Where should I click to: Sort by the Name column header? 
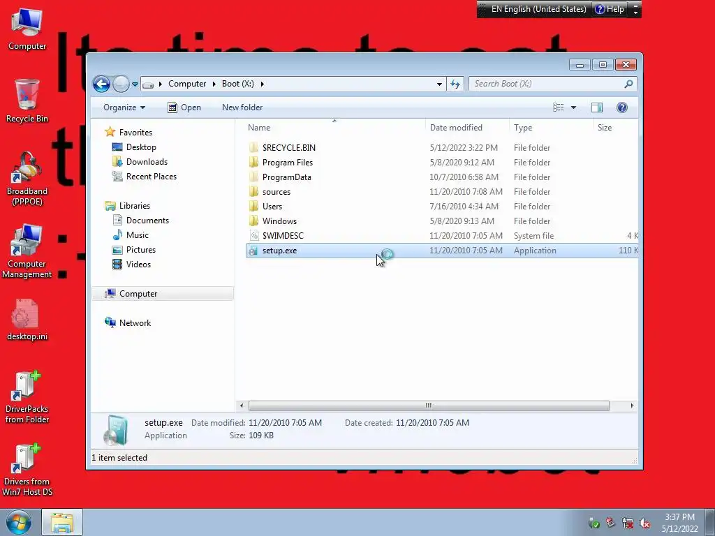pyautogui.click(x=259, y=128)
